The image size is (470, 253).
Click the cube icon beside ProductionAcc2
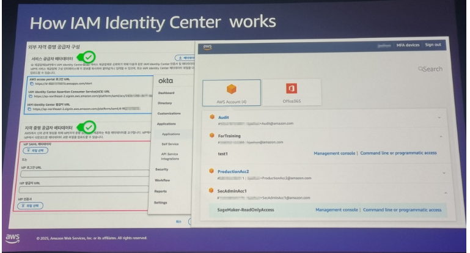tap(211, 171)
